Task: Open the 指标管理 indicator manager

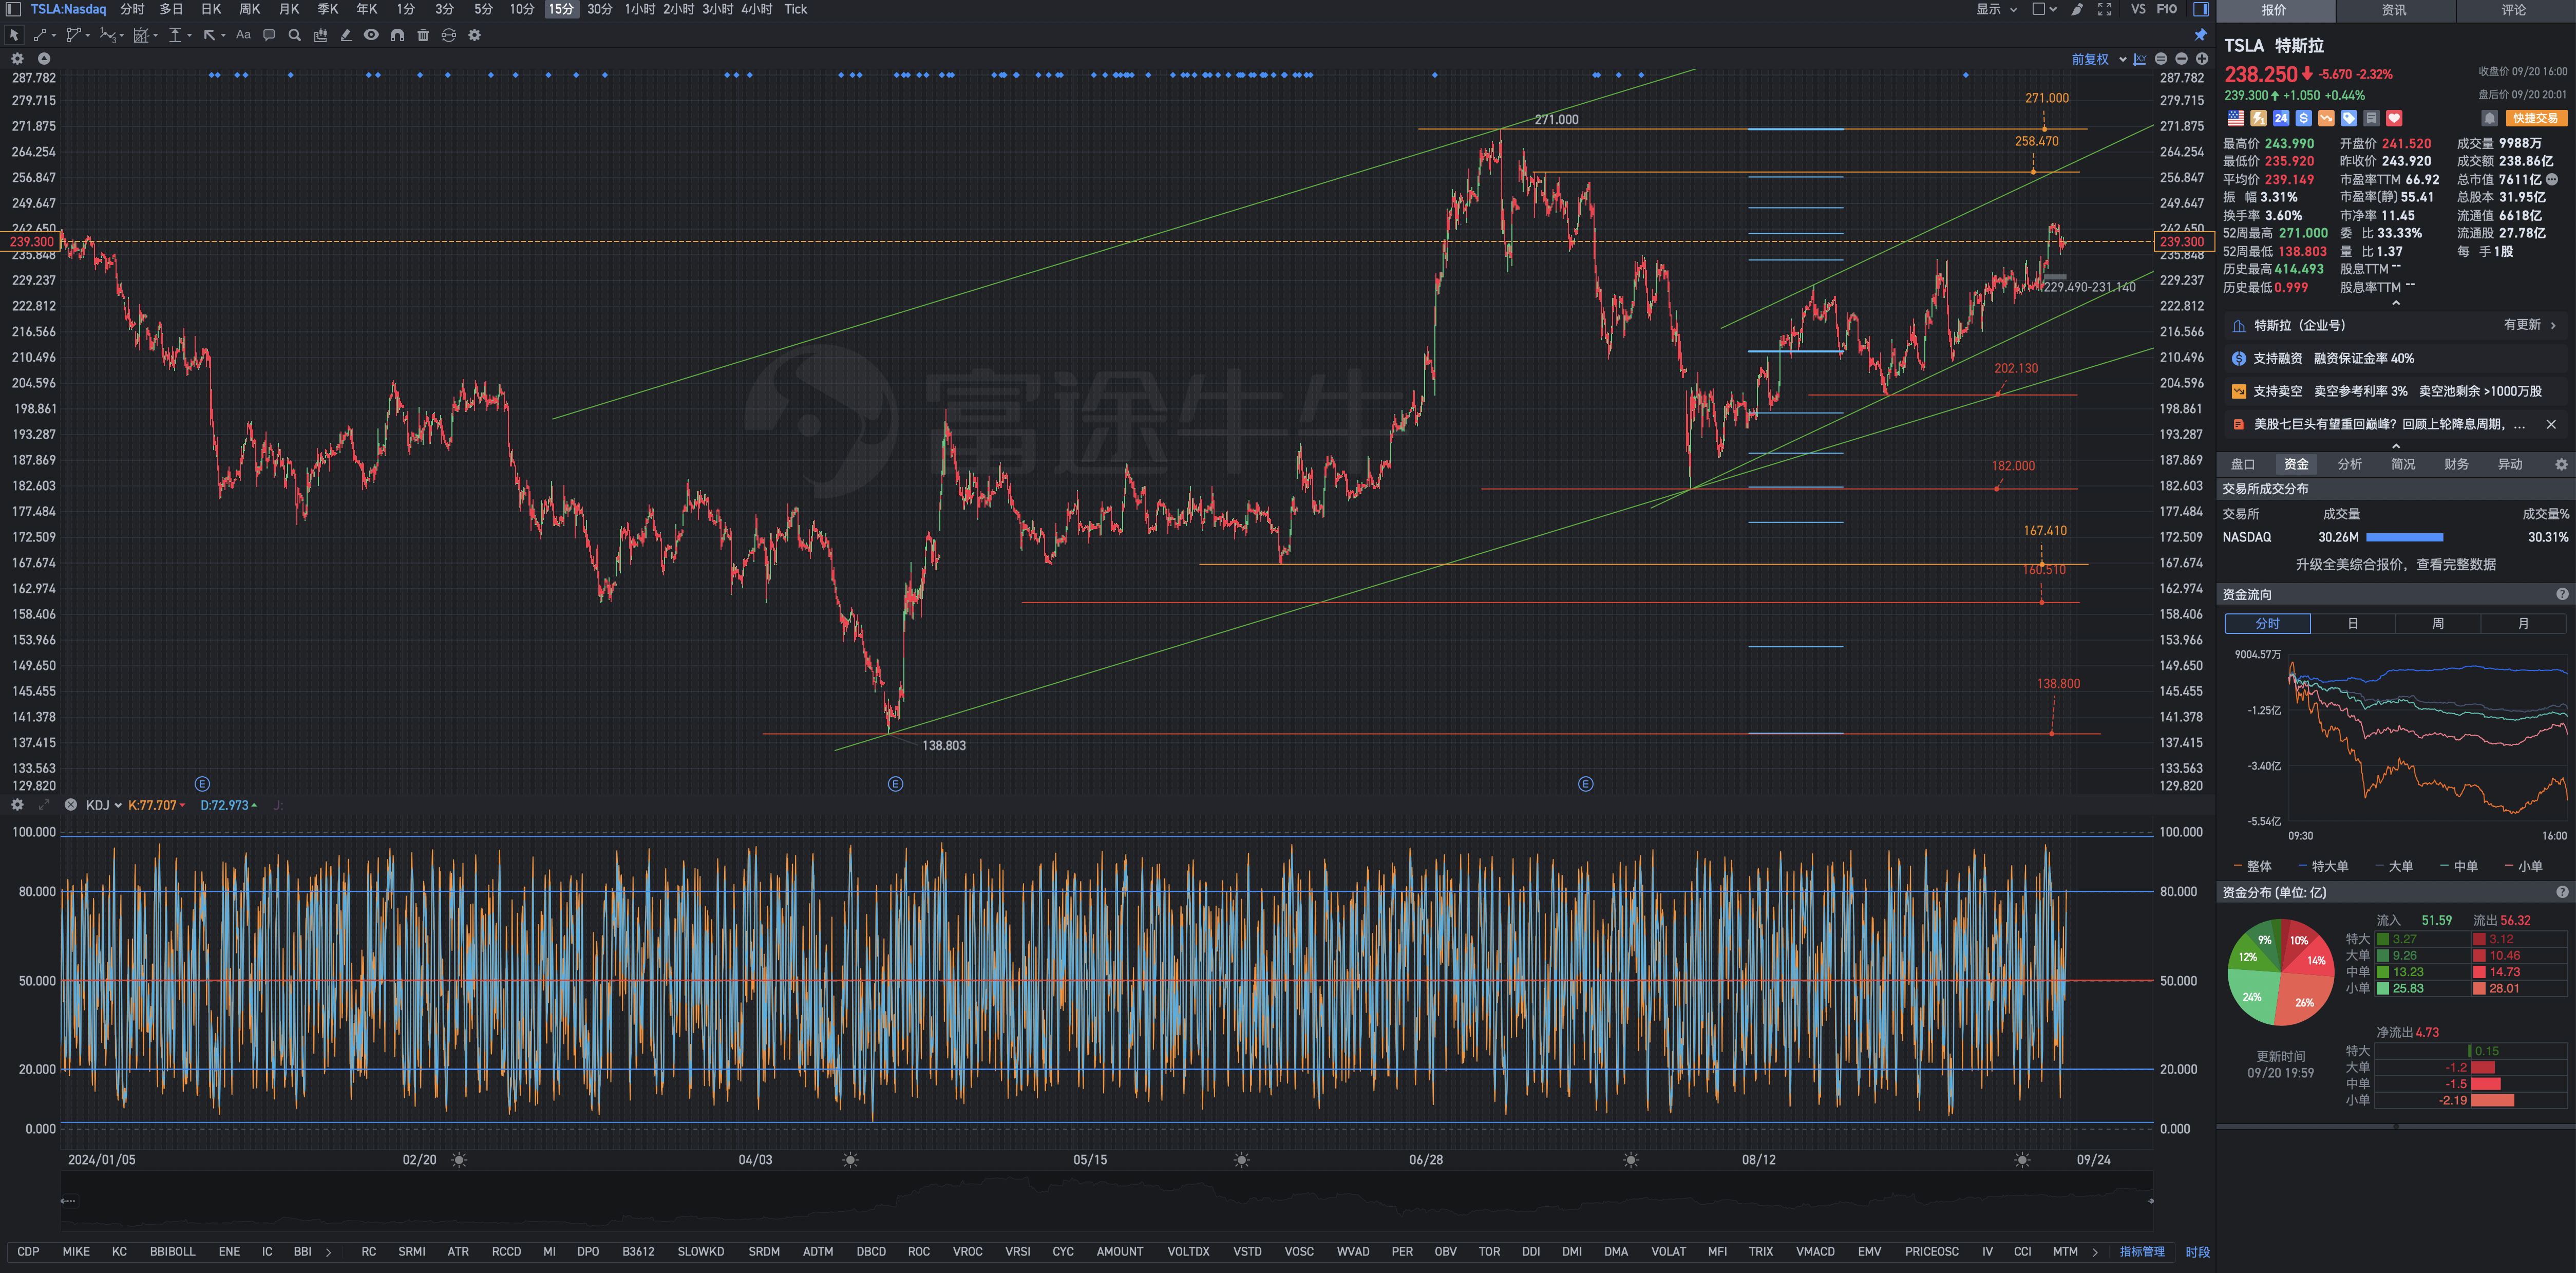Action: click(x=2141, y=1251)
